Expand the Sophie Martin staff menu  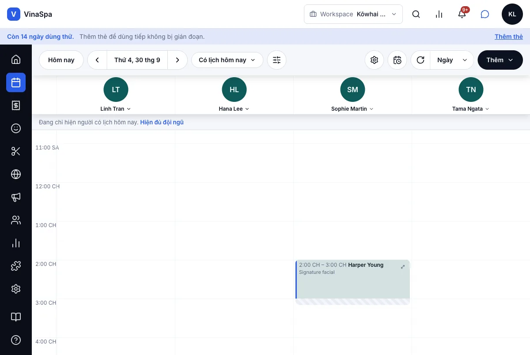352,109
